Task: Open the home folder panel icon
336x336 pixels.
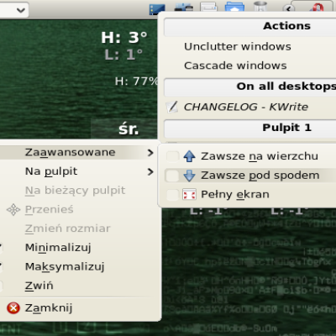Action: pyautogui.click(x=234, y=7)
